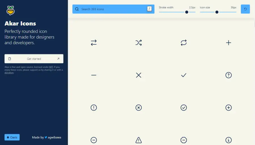Select the plus icon without circle

click(228, 43)
